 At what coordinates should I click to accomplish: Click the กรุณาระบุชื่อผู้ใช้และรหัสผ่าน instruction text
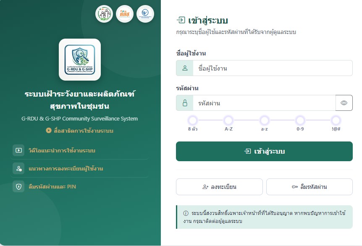coord(236,32)
